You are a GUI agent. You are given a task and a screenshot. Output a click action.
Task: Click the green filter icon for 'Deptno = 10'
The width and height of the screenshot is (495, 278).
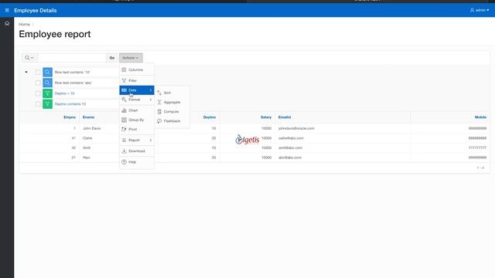tap(47, 93)
